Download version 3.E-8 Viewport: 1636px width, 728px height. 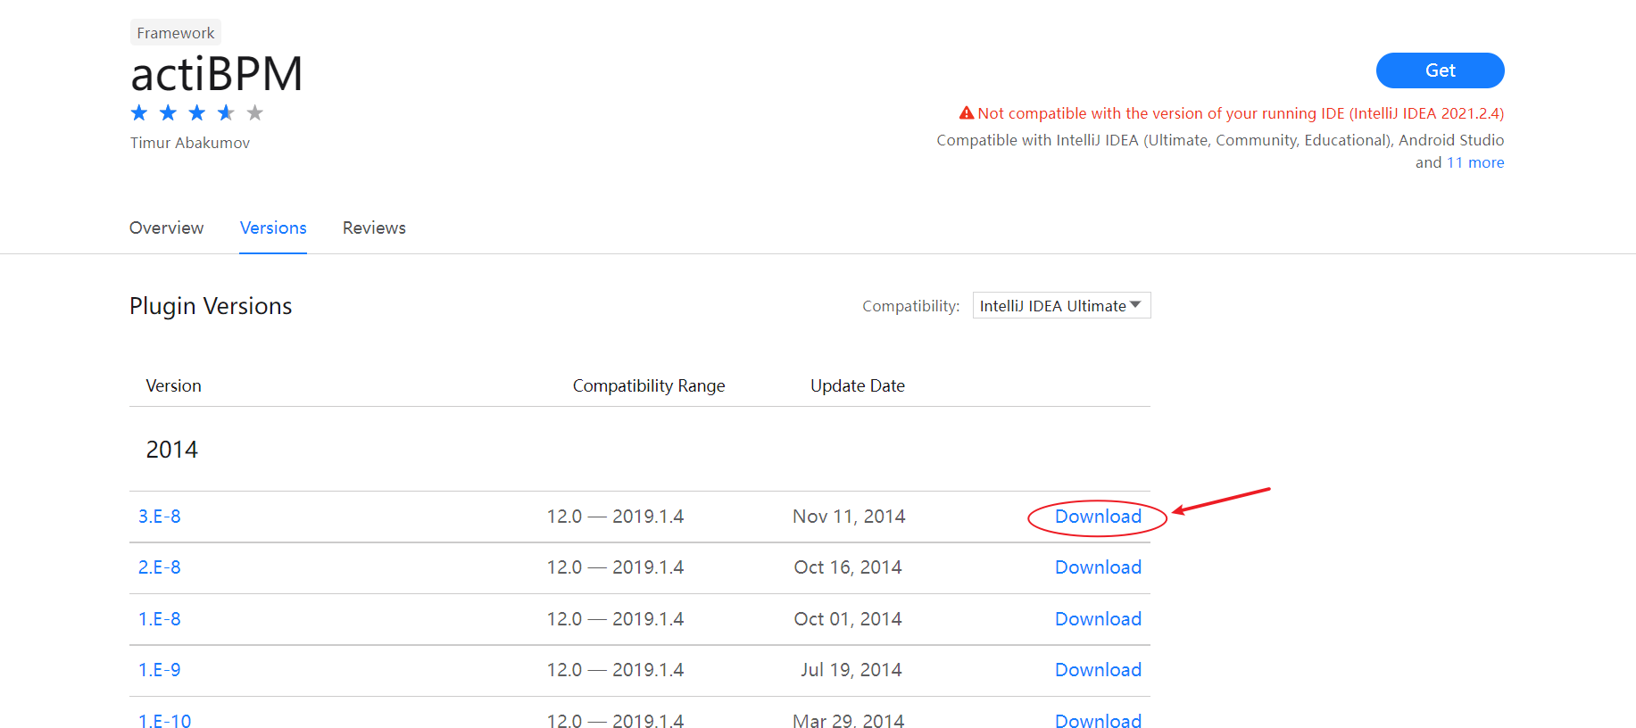tap(1098, 517)
